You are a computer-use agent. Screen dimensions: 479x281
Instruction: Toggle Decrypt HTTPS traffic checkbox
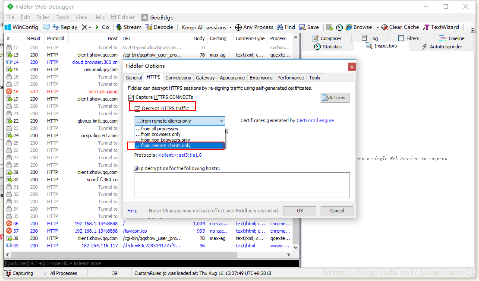138,108
